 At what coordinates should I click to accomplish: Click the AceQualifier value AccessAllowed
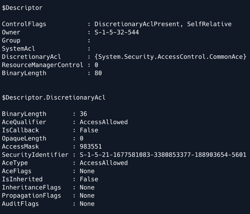click(x=103, y=122)
